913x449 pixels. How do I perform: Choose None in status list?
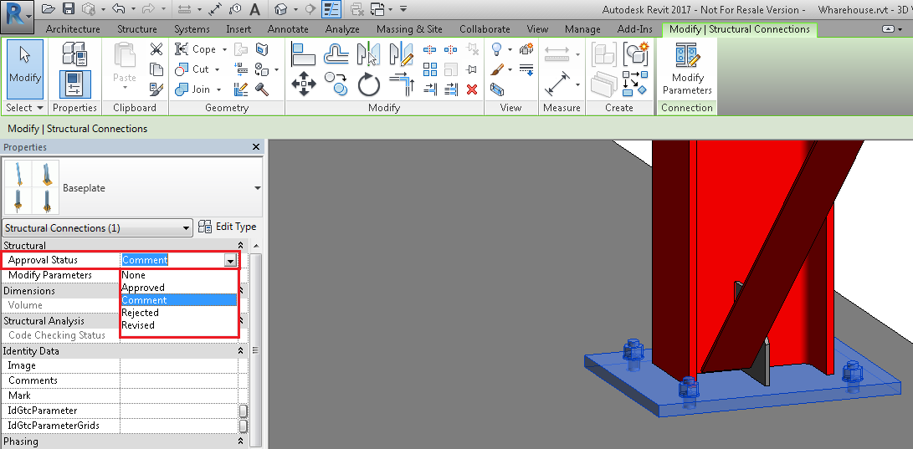click(x=179, y=275)
